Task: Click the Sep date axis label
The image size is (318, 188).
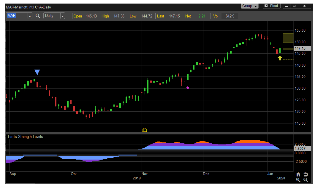Action: (12, 174)
